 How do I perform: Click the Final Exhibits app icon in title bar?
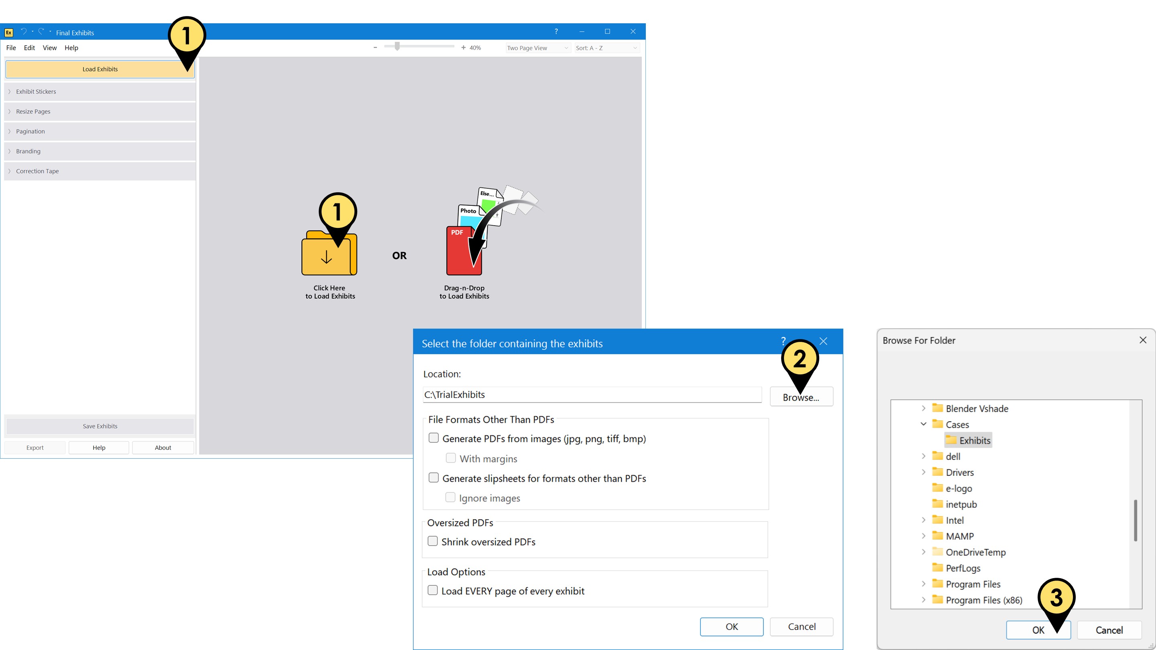8,32
